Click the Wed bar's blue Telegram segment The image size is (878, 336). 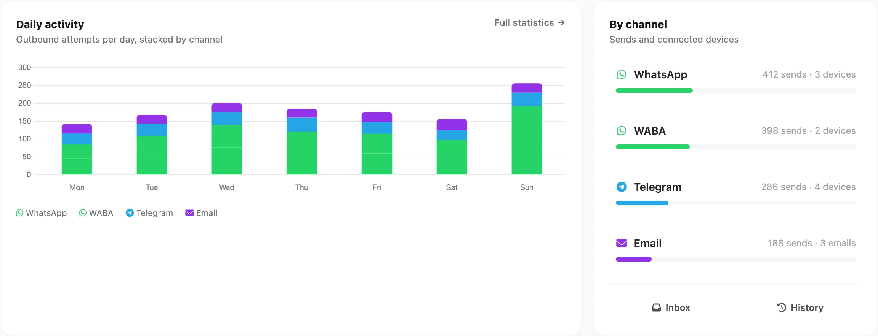(227, 118)
